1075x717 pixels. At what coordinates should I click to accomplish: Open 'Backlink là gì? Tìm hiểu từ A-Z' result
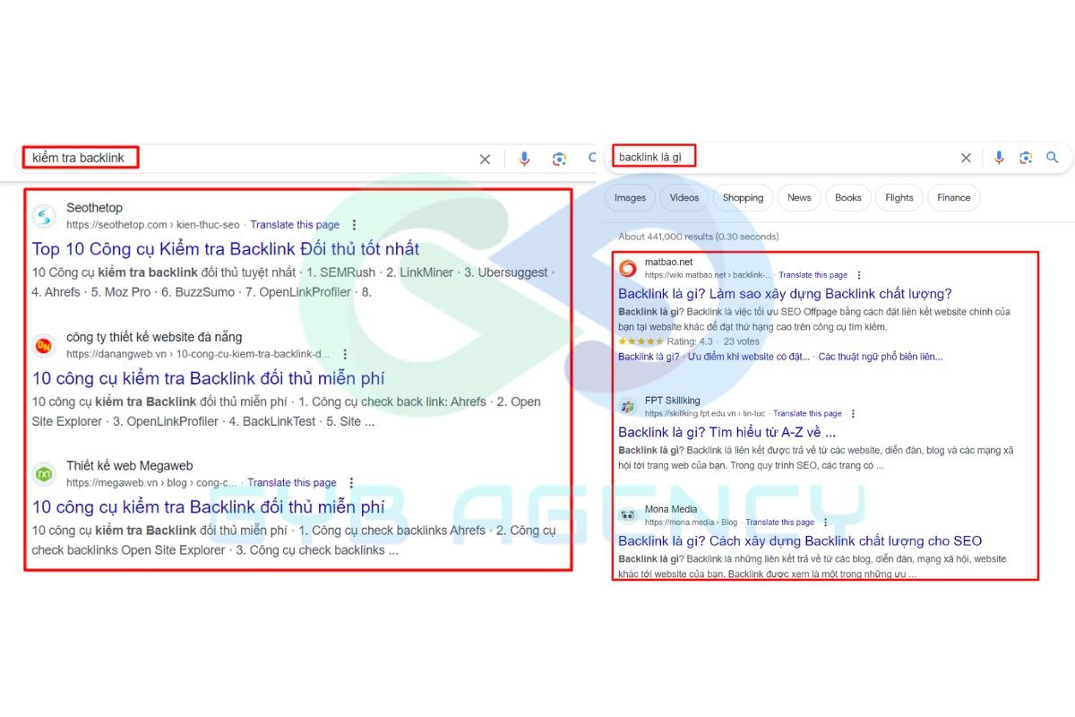[x=727, y=432]
